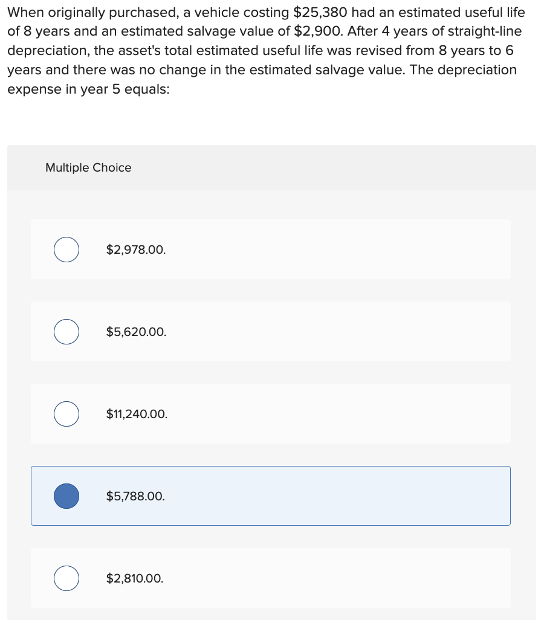Image resolution: width=544 pixels, height=620 pixels.
Task: Click the "$11,240.00" answer text
Action: pos(137,414)
